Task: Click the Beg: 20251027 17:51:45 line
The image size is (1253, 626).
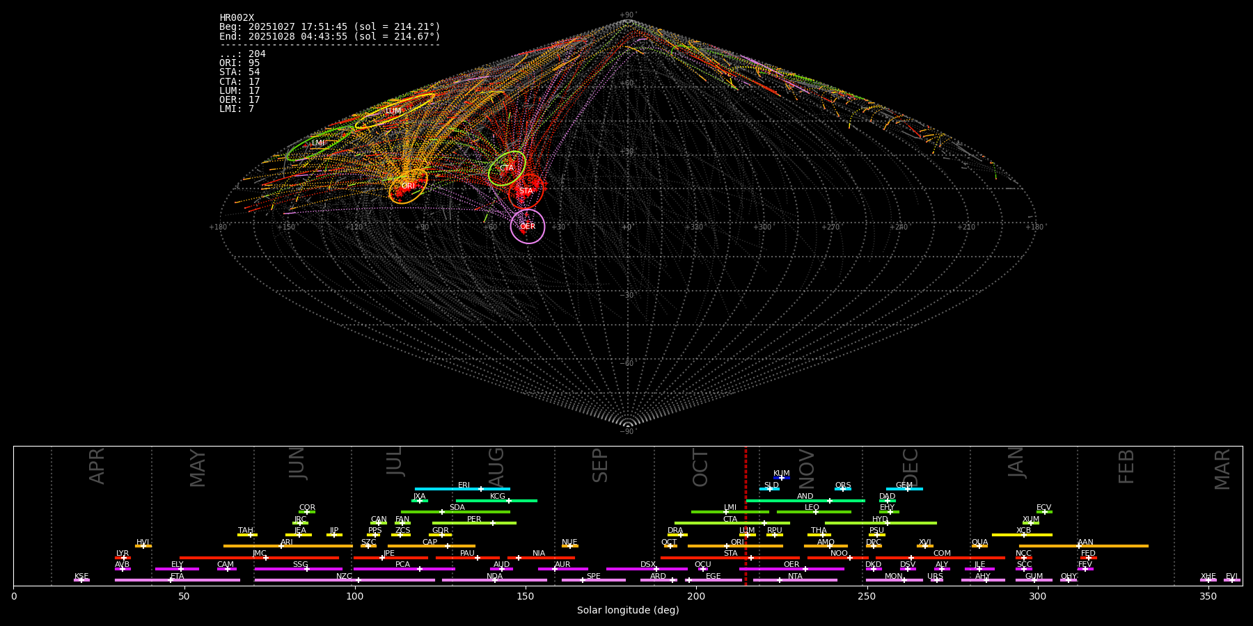Action: (x=330, y=27)
